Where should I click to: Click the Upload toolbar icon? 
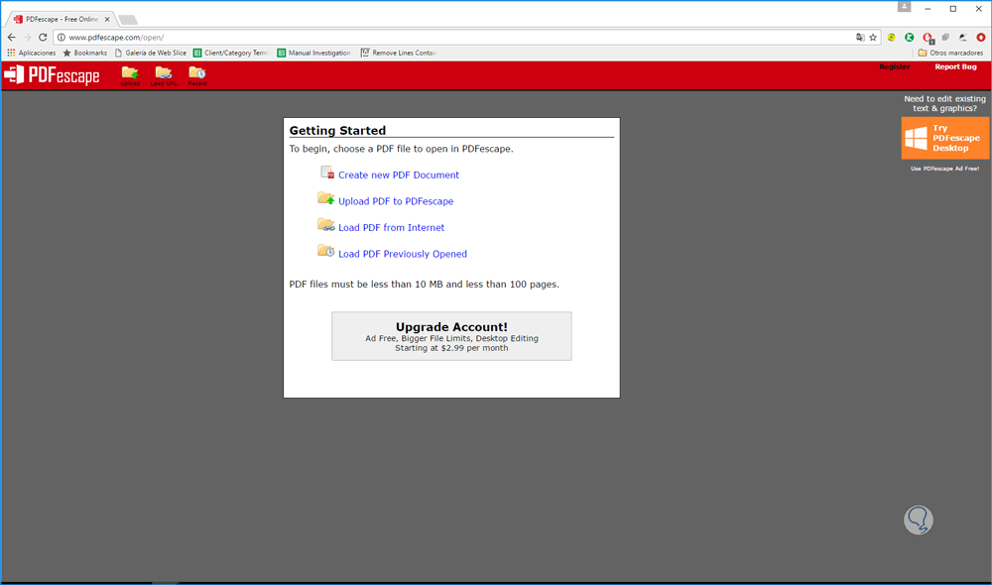point(130,76)
